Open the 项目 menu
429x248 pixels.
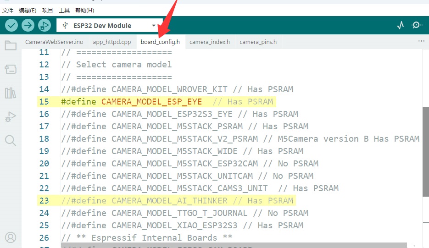coord(48,11)
